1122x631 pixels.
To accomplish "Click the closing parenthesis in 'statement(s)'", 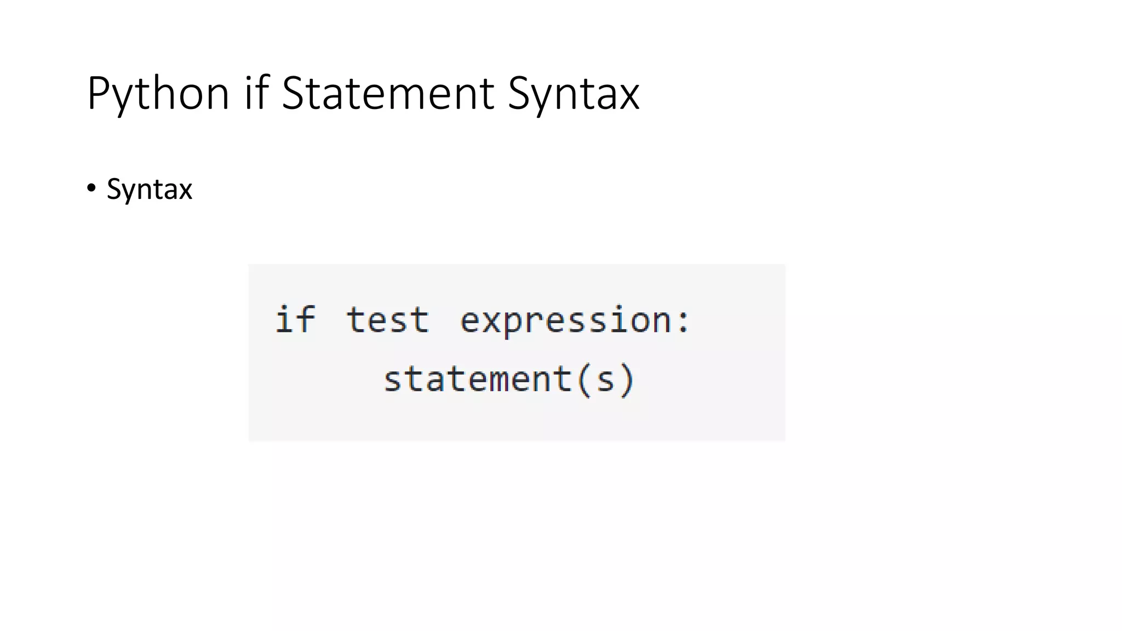I will click(x=628, y=380).
